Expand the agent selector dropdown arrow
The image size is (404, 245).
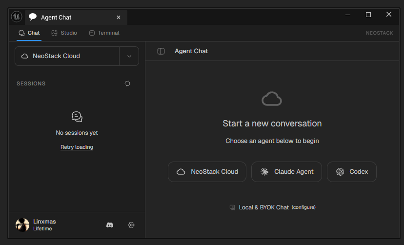pos(129,56)
